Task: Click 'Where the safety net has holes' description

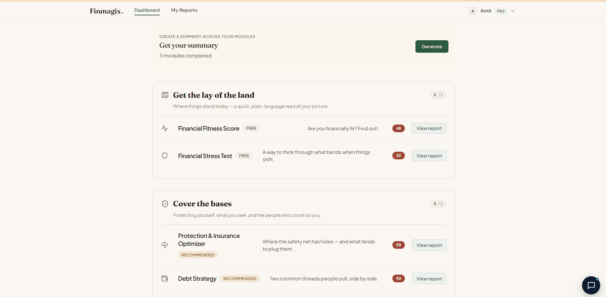Action: (x=319, y=245)
